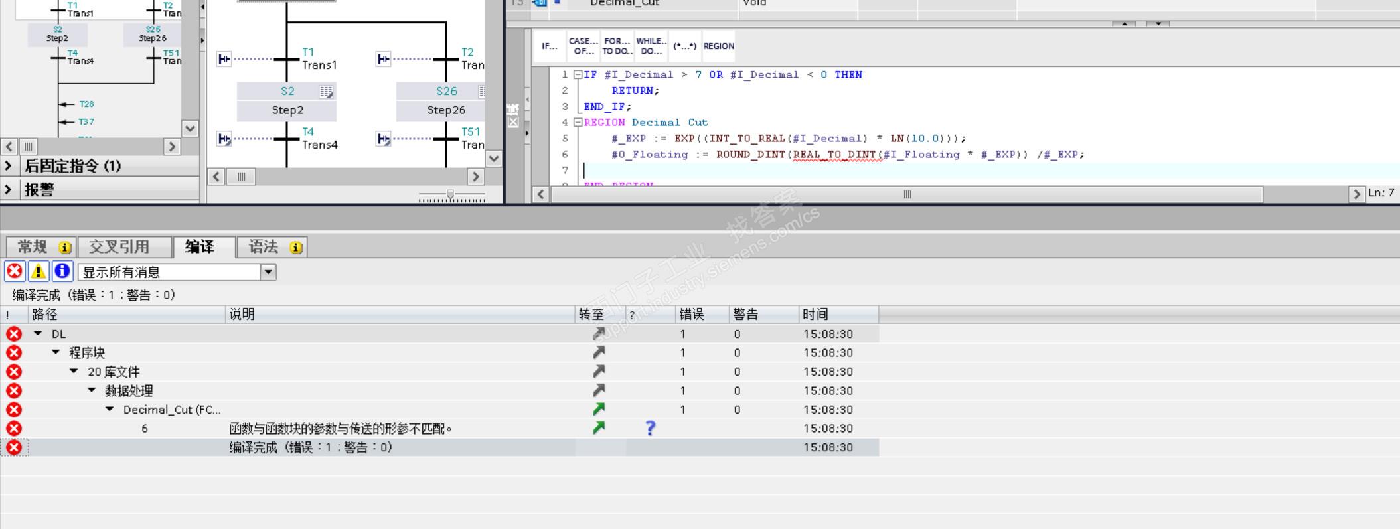Click the sequence view horizontal scrollbar thumb
The image size is (1400, 529).
(242, 177)
